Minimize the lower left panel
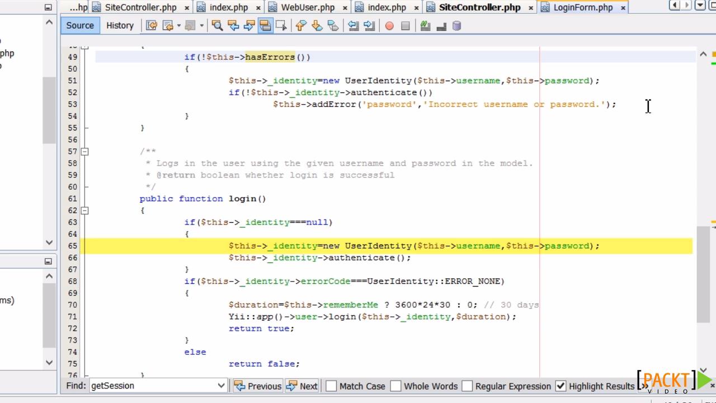Image resolution: width=716 pixels, height=403 pixels. tap(48, 261)
